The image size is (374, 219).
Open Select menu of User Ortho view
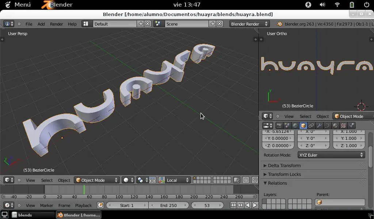(x=305, y=116)
